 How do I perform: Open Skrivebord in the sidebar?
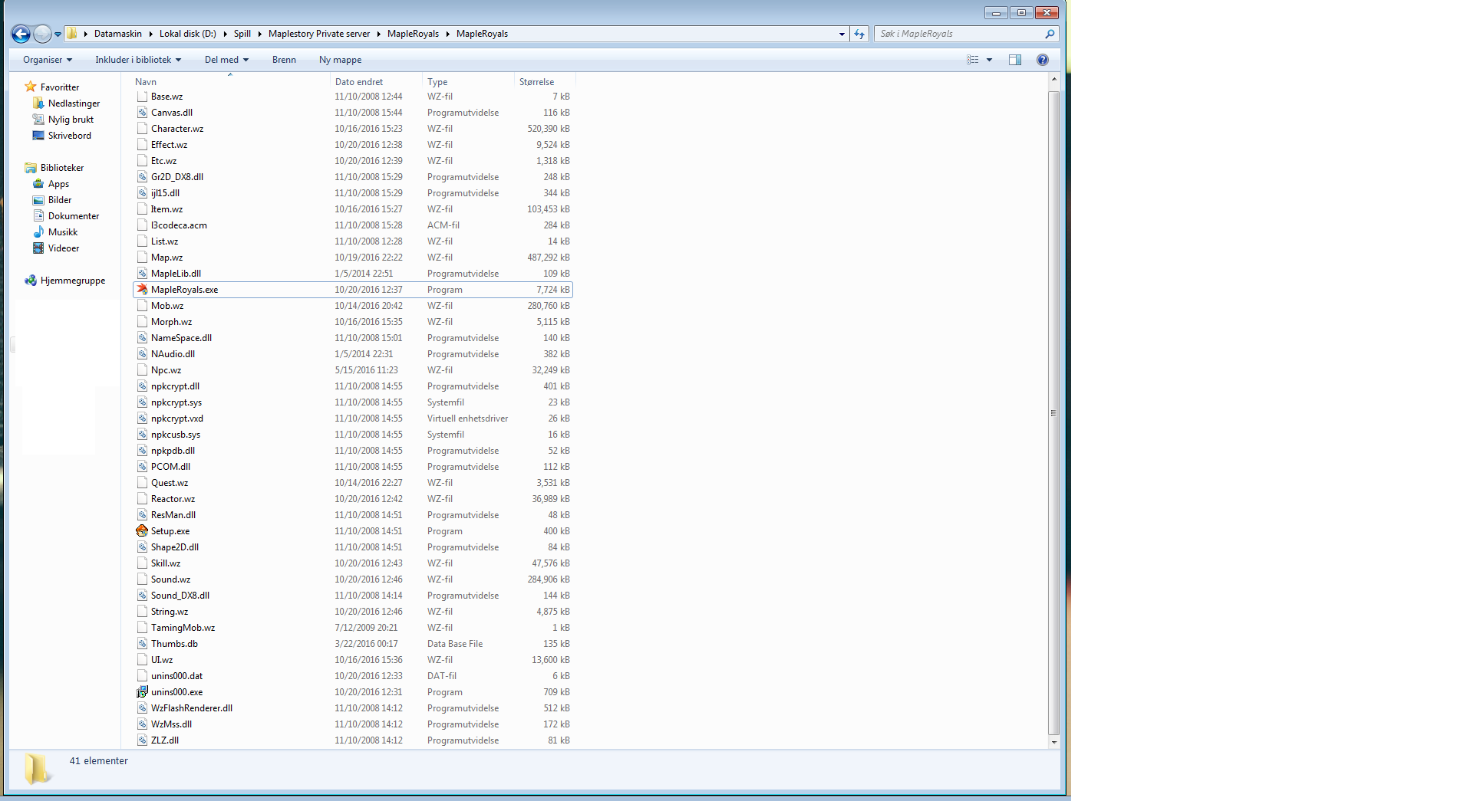click(69, 136)
